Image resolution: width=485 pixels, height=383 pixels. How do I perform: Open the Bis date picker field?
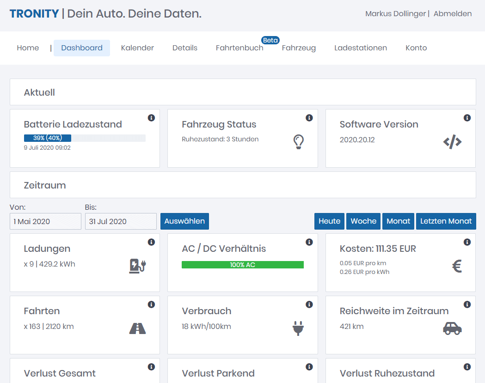121,222
